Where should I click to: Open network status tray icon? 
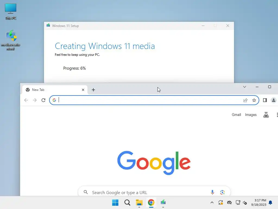point(238,202)
